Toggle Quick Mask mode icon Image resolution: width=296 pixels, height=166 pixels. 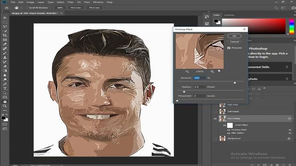pos(5,124)
